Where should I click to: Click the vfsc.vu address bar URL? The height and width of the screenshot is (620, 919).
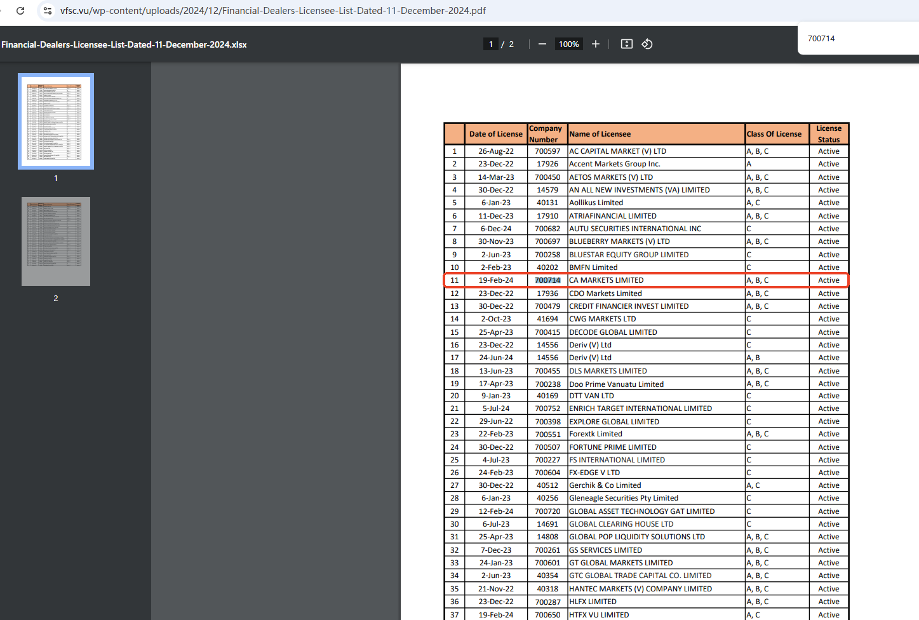pyautogui.click(x=273, y=11)
